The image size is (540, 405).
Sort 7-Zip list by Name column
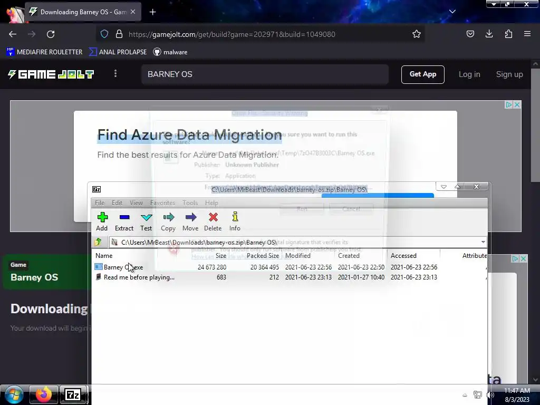(104, 256)
